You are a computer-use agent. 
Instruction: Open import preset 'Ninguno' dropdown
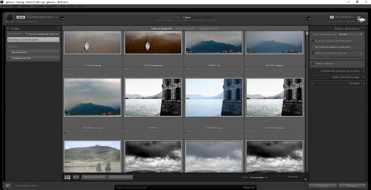pos(249,187)
